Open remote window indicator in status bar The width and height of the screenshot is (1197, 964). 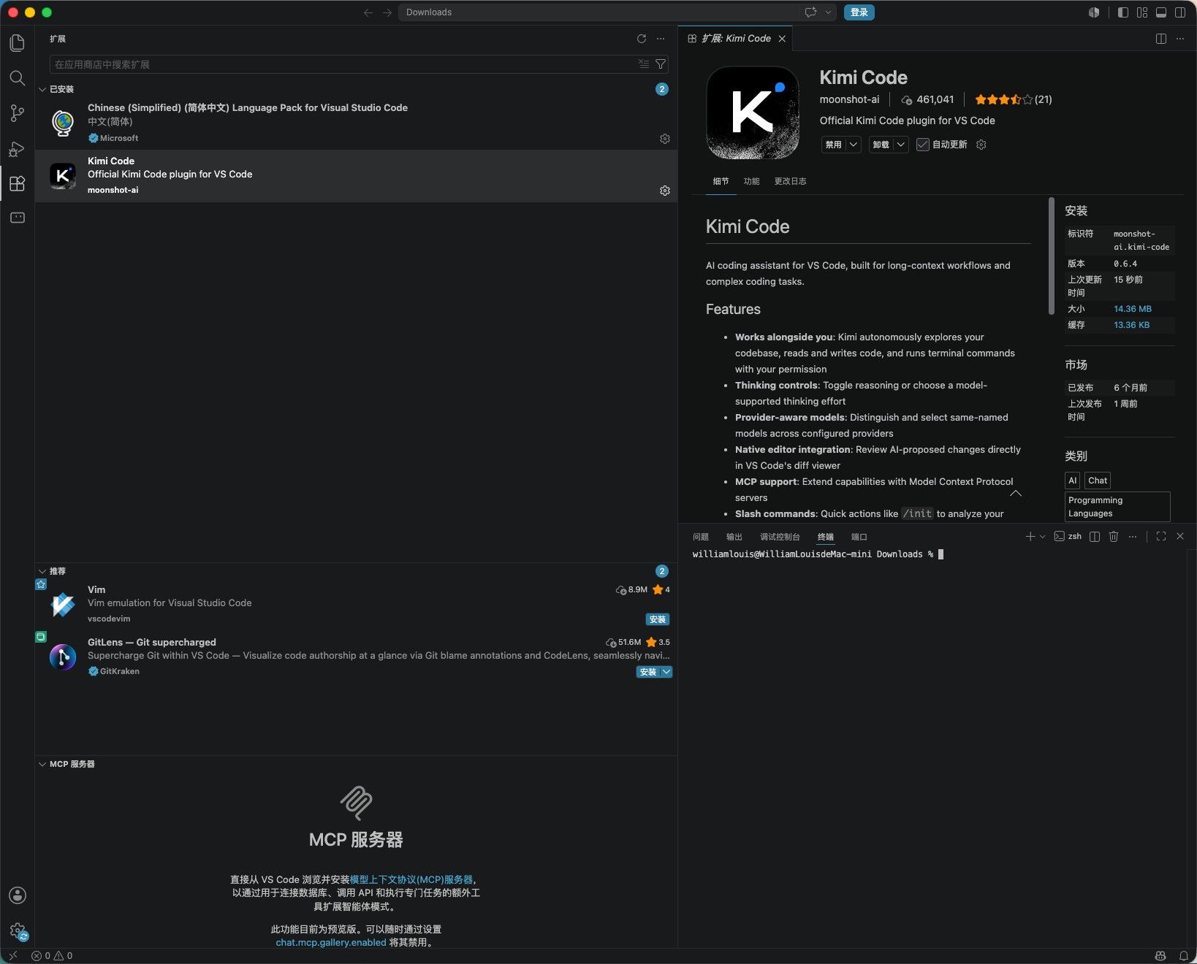click(12, 956)
